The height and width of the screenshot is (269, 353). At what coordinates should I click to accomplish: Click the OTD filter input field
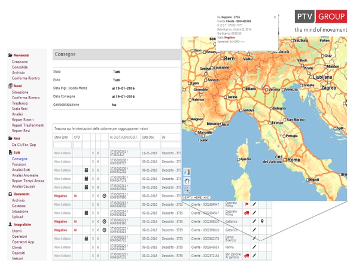click(x=77, y=145)
